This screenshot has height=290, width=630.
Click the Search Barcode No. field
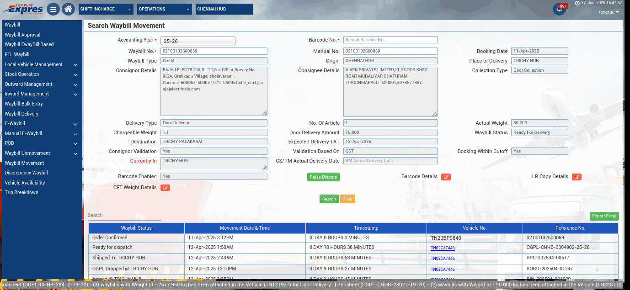(x=390, y=40)
